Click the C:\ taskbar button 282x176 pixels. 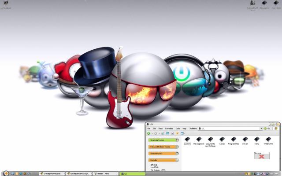[x=133, y=174]
